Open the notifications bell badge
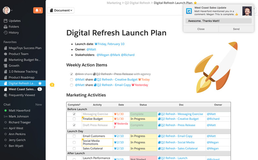Viewport: 258px width, 160px height. pos(38,10)
